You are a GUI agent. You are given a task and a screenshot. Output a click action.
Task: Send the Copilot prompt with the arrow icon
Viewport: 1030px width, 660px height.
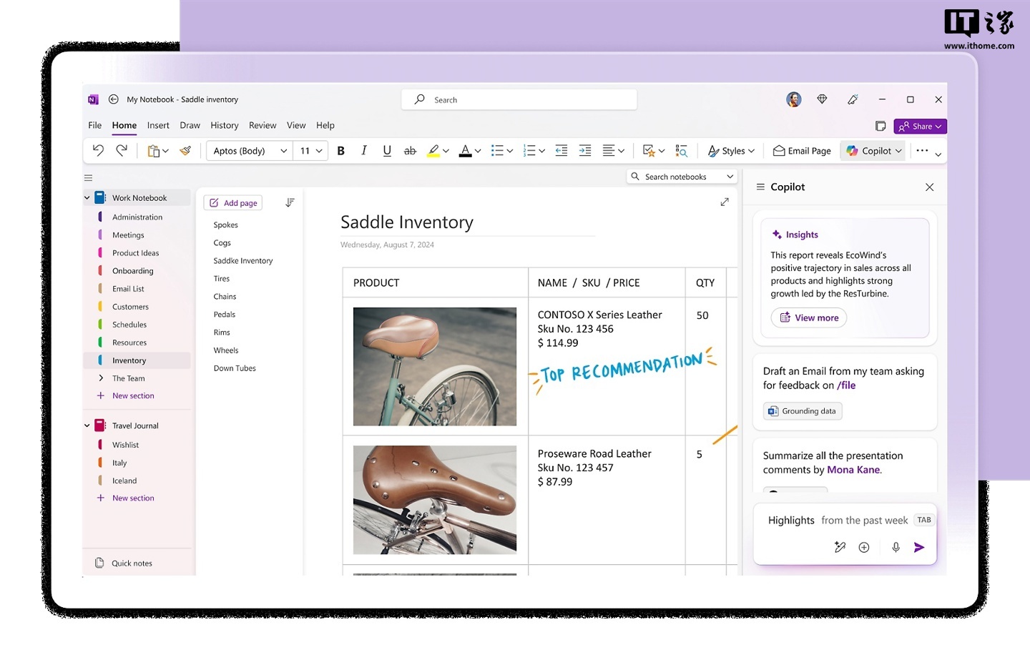920,546
